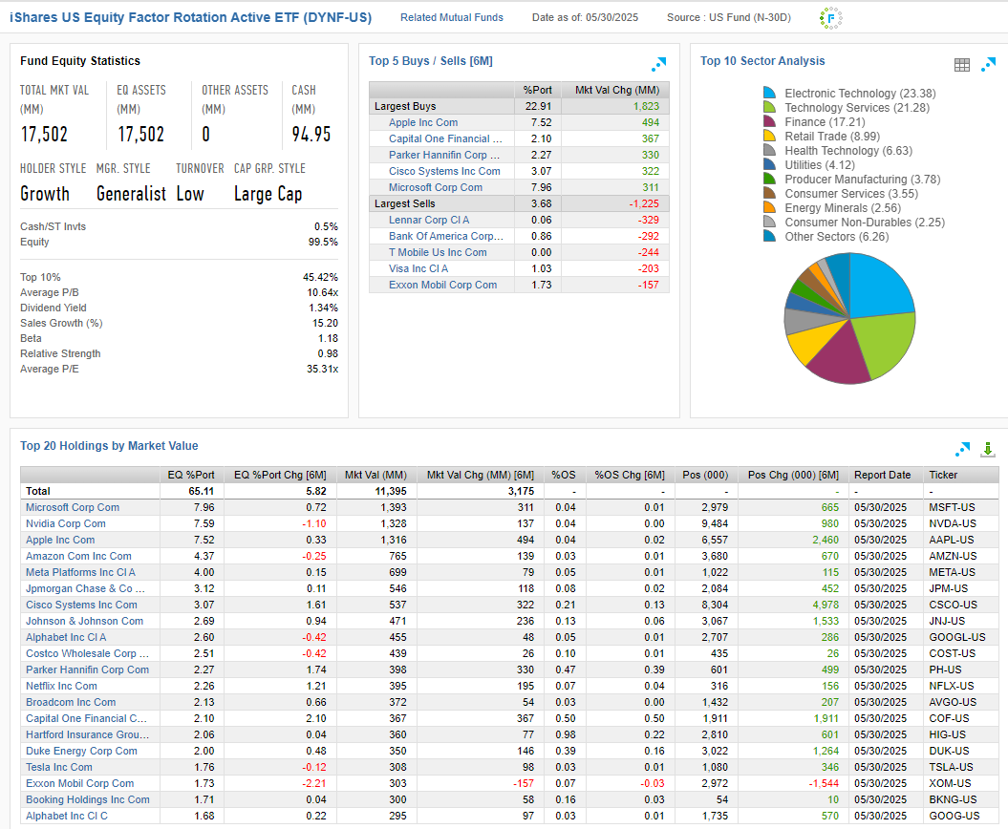Click the Energy Minerals legend swatch
Viewport: 1008px width, 829px height.
(x=769, y=207)
